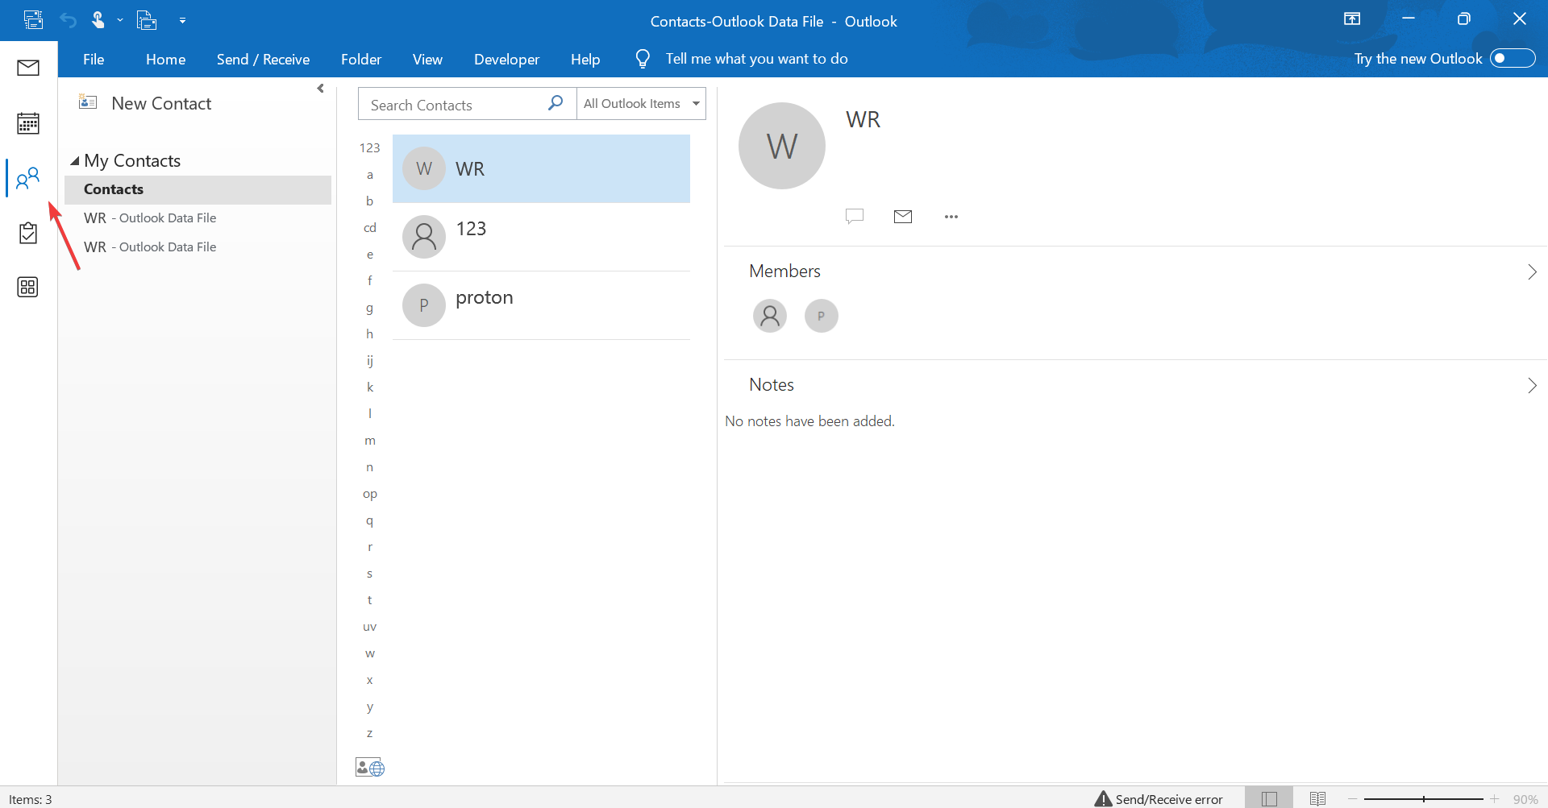Click the Touch/Mouse mode icon
The image size is (1548, 808).
pyautogui.click(x=98, y=20)
